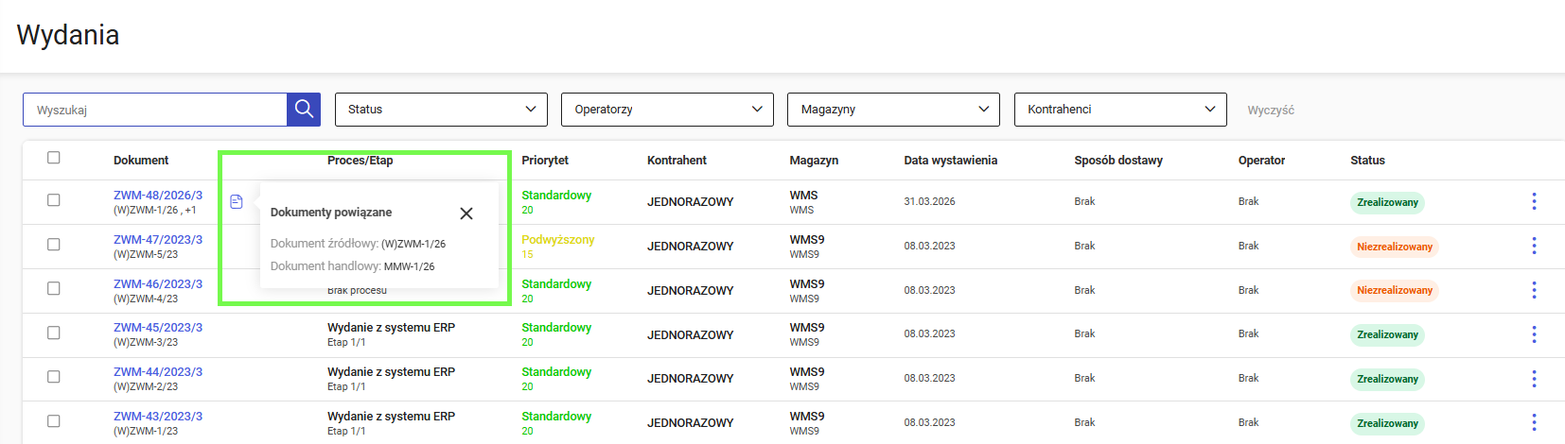Image resolution: width=1565 pixels, height=444 pixels.
Task: Open the Operatorzy filter dropdown
Action: (667, 110)
